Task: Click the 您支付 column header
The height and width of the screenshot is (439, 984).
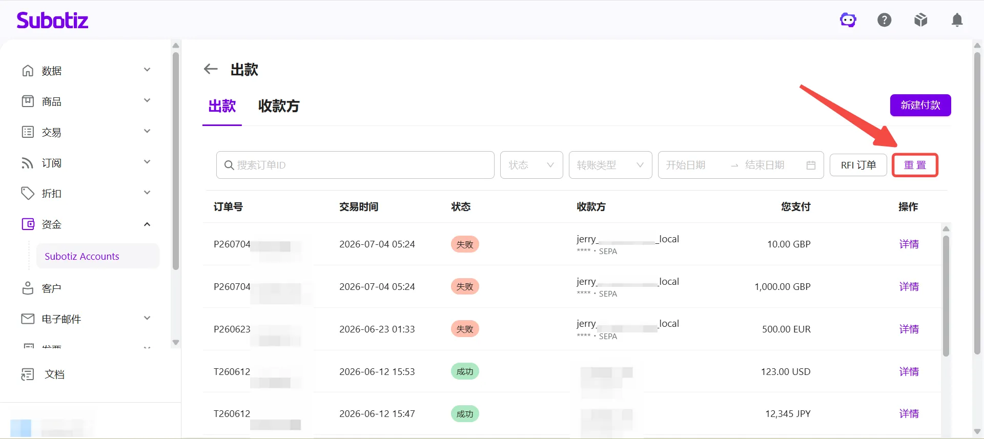Action: [796, 207]
